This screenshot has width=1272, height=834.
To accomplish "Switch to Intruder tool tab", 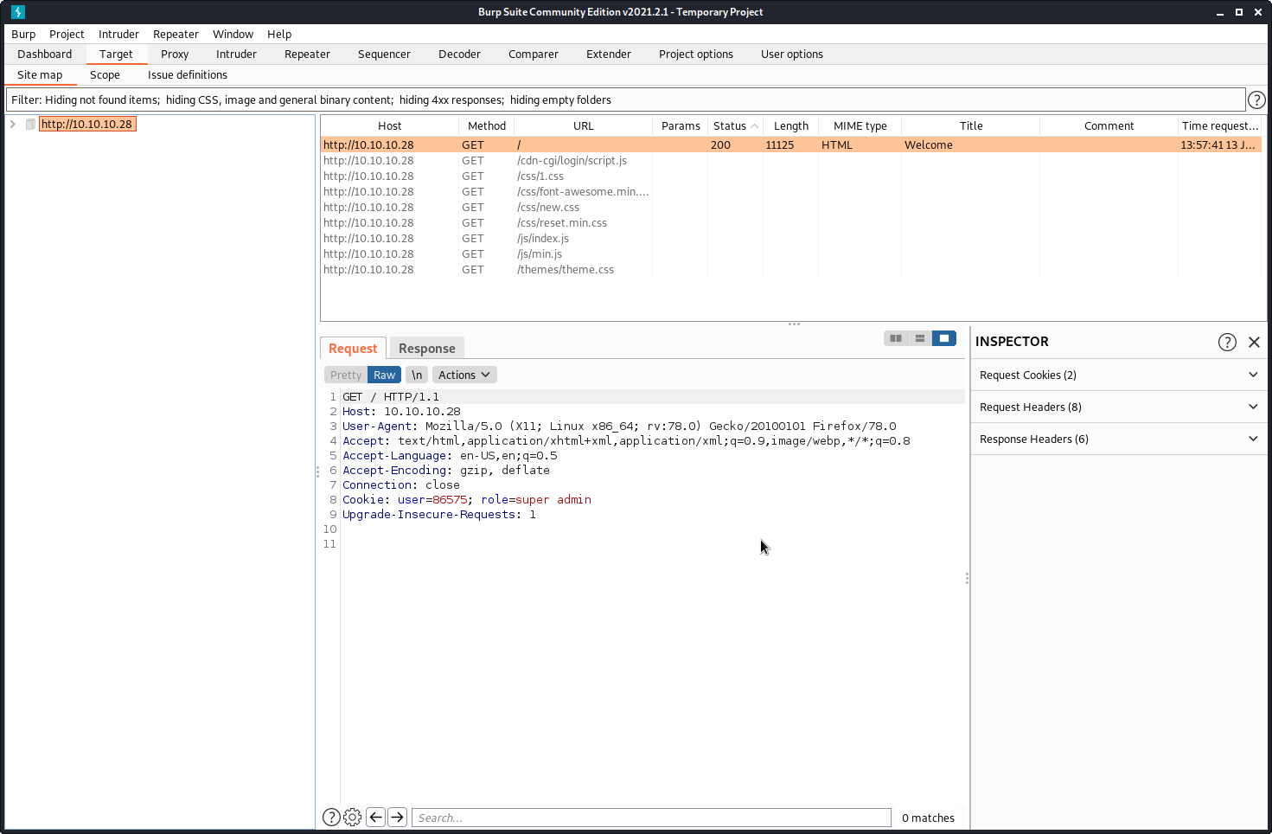I will tap(236, 54).
